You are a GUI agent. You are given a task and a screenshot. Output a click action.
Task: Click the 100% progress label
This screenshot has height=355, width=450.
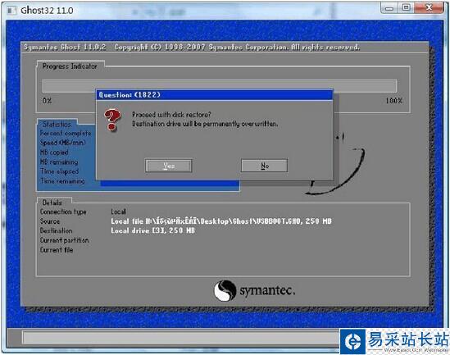394,101
